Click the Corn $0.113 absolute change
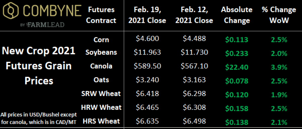This screenshot has width=302, height=129. 237,40
